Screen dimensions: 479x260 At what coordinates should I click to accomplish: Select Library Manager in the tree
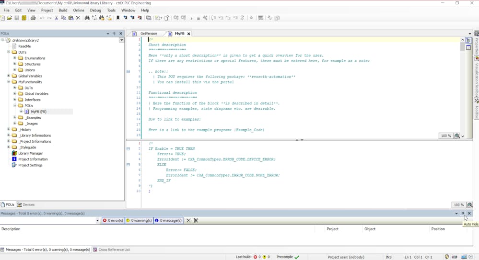coord(30,153)
